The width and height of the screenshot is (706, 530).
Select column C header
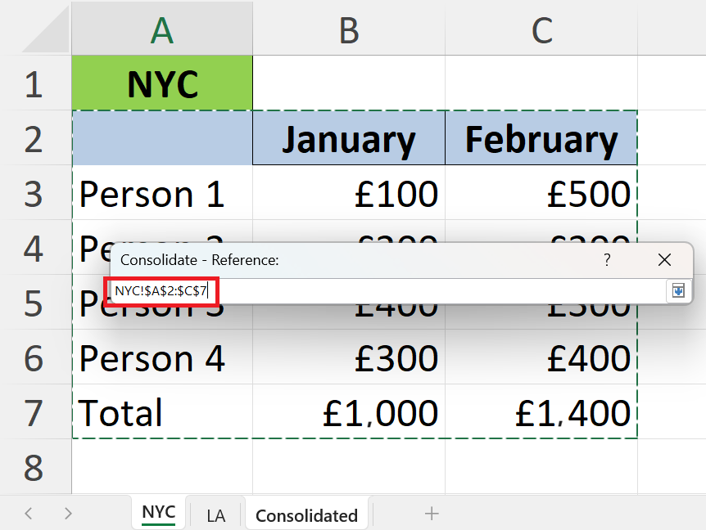[x=541, y=30]
